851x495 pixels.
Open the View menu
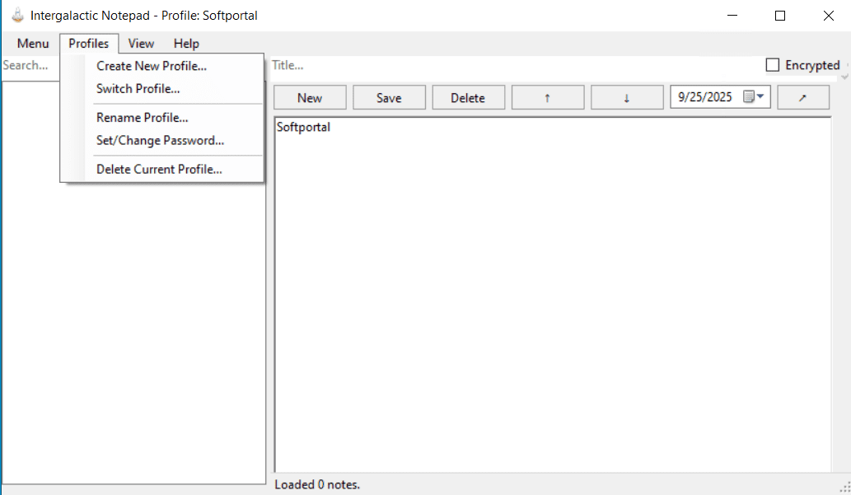(x=141, y=44)
